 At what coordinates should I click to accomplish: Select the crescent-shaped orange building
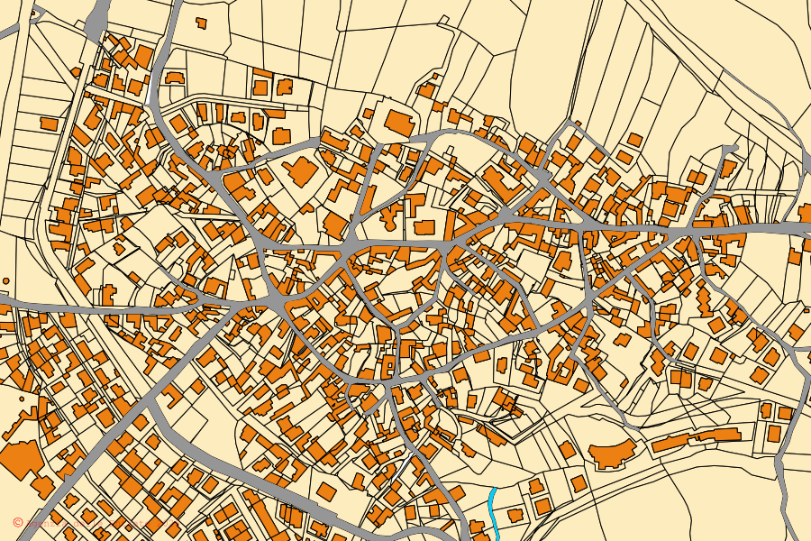point(612,454)
